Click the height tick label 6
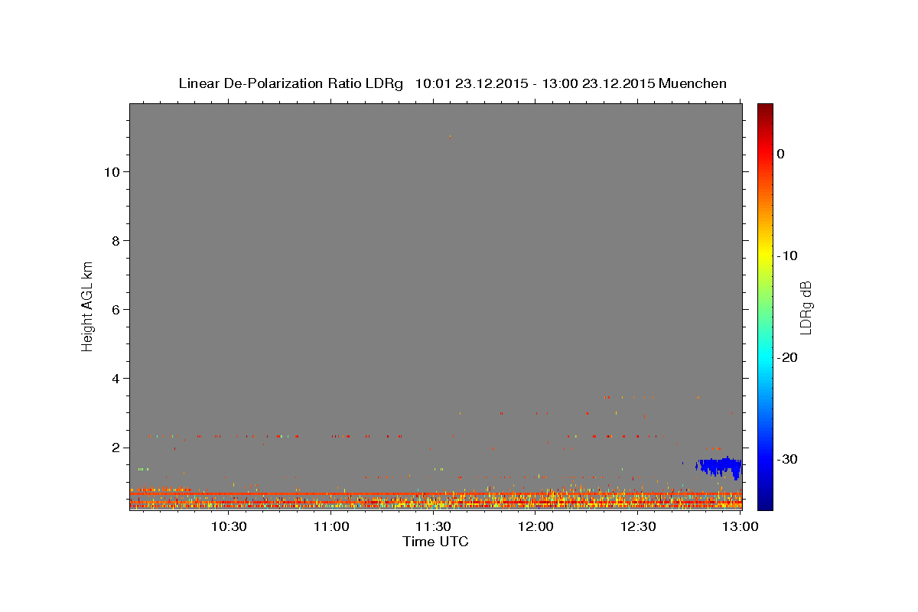Viewport: 918px width, 612px height. coord(115,310)
